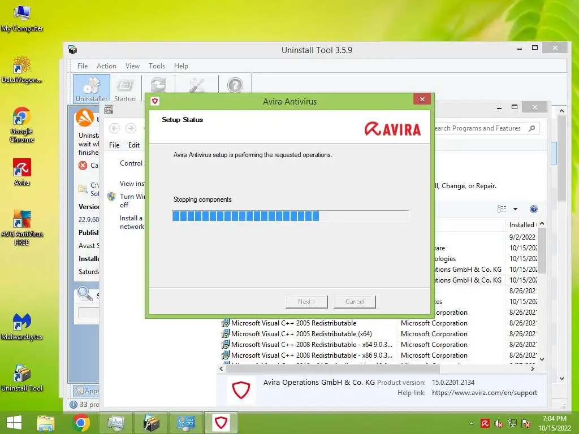Screen dimensions: 579x434
Task: Expand the view options dropdown arrow
Action: click(515, 209)
